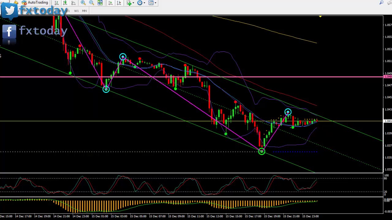Select the D1 timeframe
The width and height of the screenshot is (392, 220).
point(68,11)
